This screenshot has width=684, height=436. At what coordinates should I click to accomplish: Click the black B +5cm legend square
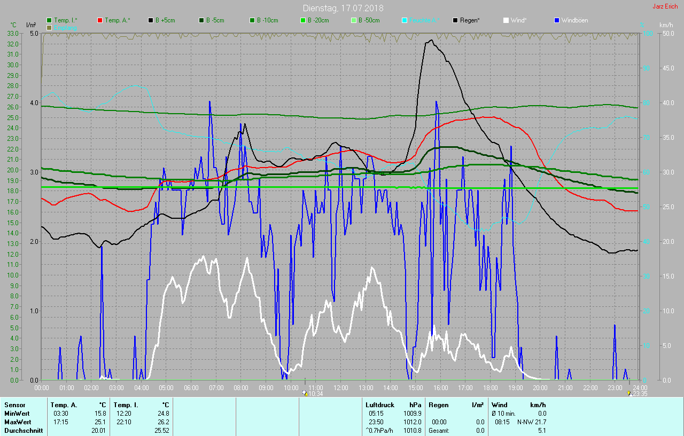tap(151, 20)
